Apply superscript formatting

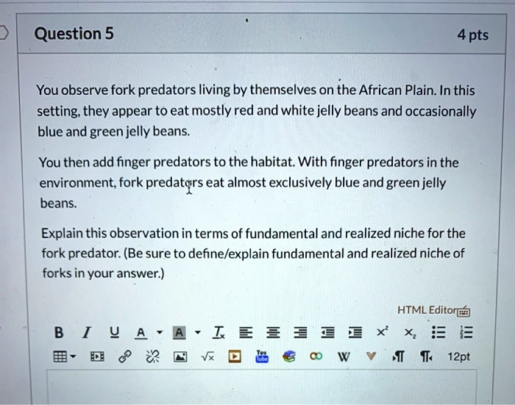383,331
